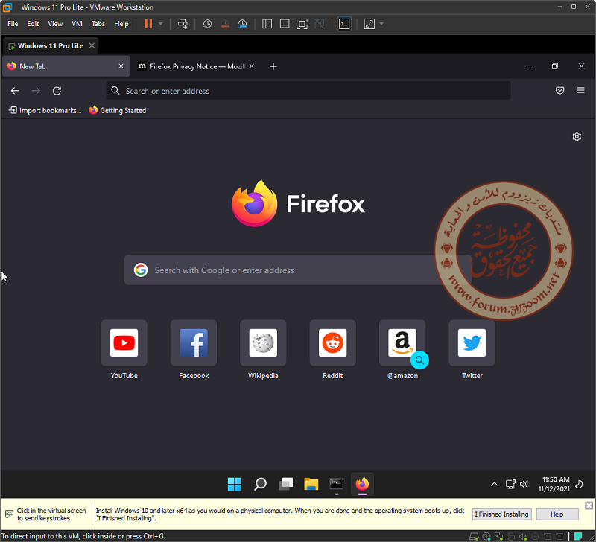Switch to Firefox Privacy Notice tab
This screenshot has width=596, height=542.
[195, 66]
